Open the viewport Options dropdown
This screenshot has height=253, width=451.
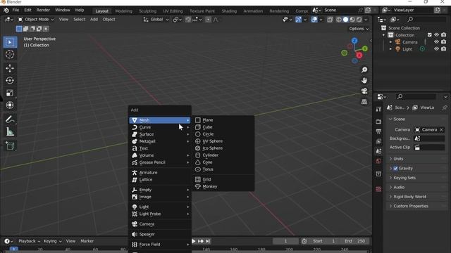coord(359,29)
